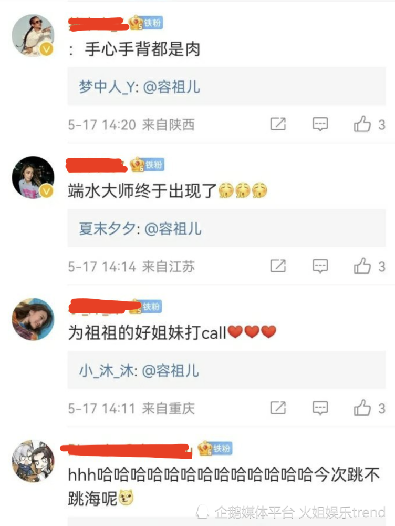Open 梦中人_Y user profile link
Screen dimensions: 395x526
tap(107, 87)
